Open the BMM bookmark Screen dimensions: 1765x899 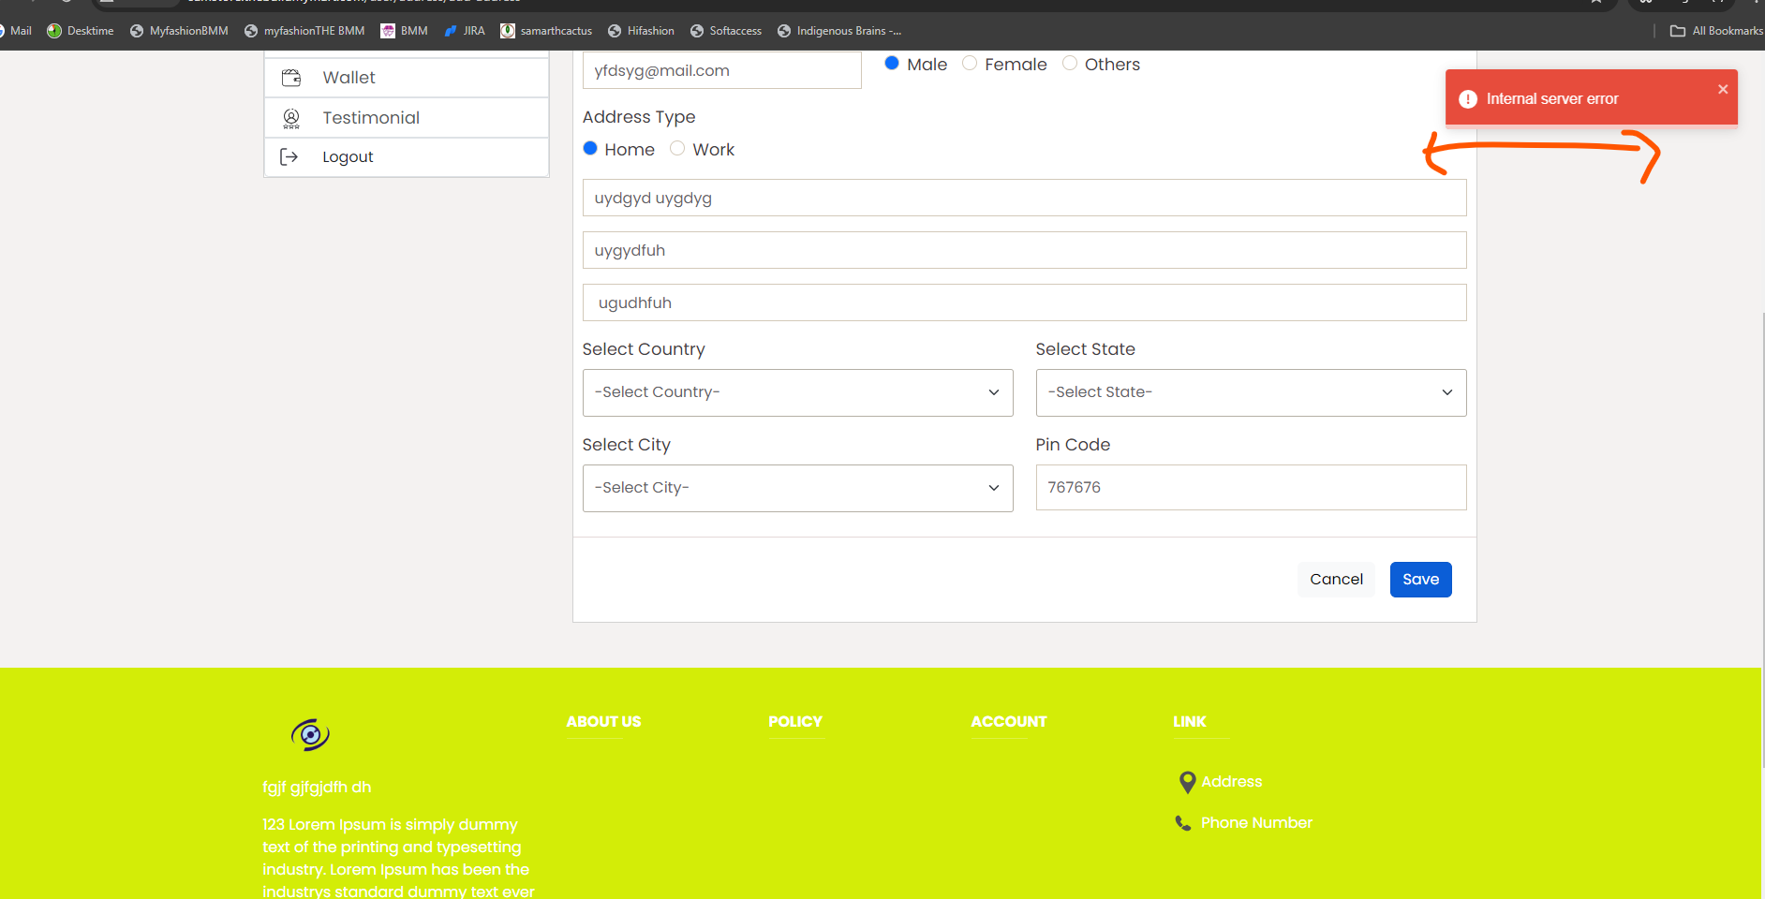point(405,31)
